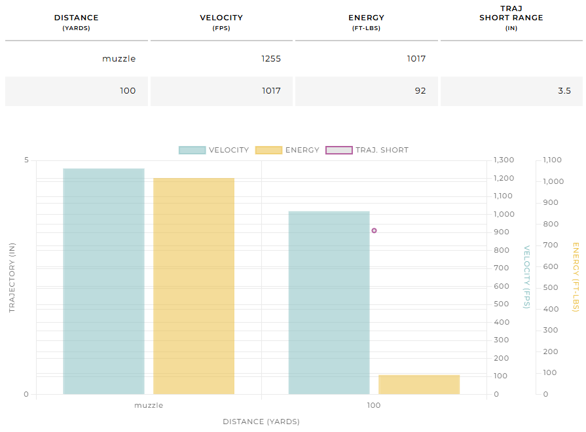Click the energy bar at muzzle
Screen dimensions: 586x432
194,286
